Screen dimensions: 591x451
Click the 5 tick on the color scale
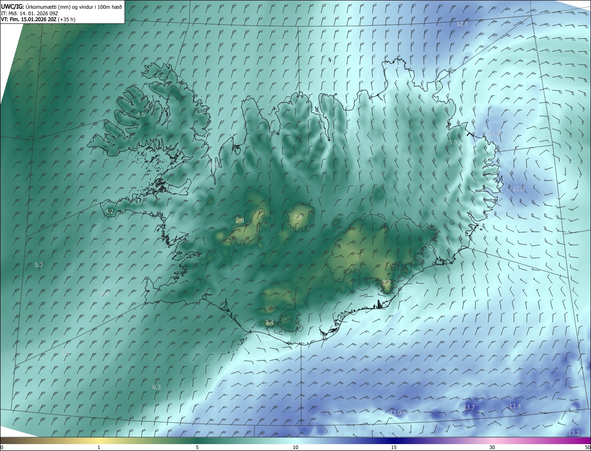click(x=197, y=447)
